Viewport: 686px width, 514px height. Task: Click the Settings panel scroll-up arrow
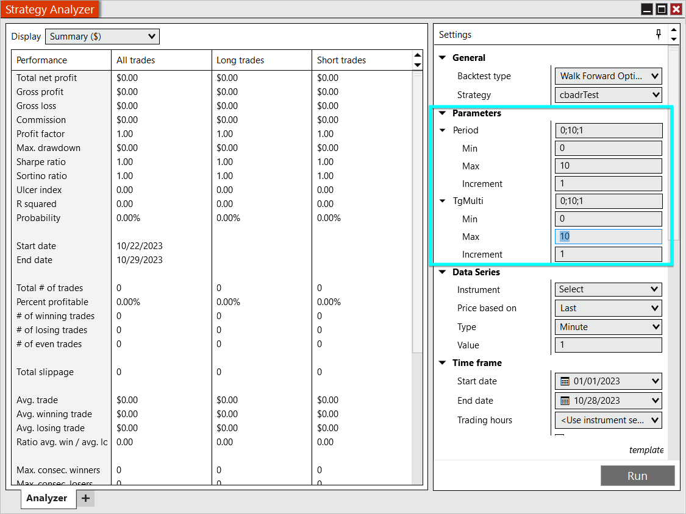pyautogui.click(x=673, y=30)
